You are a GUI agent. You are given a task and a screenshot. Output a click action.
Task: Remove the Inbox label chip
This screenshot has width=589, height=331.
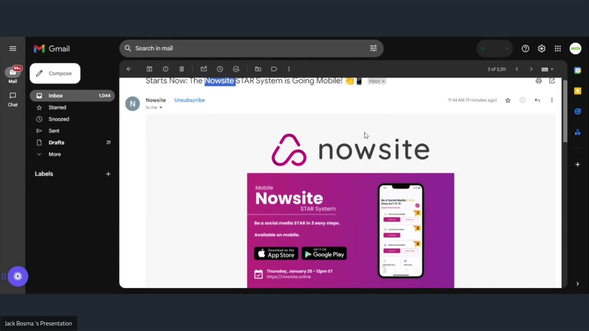click(383, 81)
